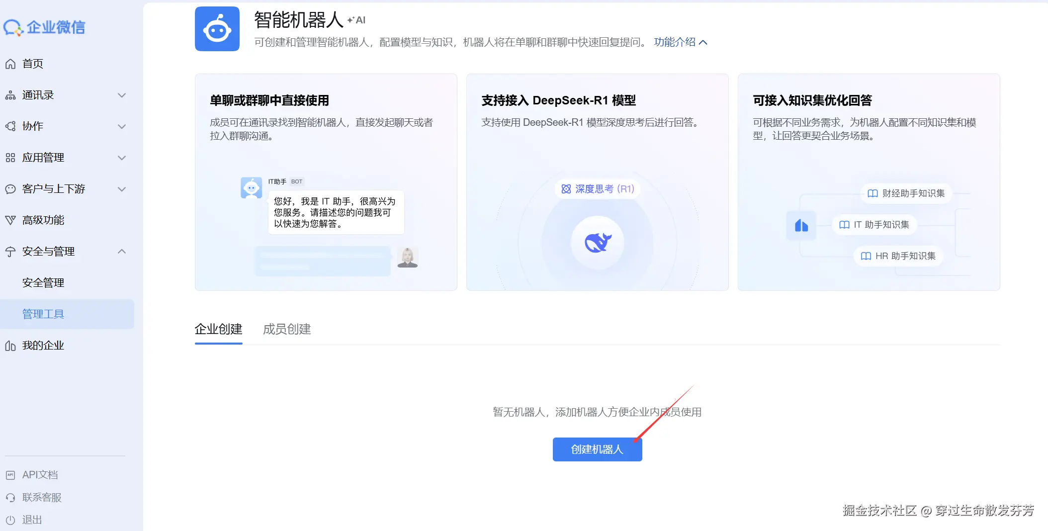This screenshot has width=1048, height=531.
Task: Click the 单聊或群聊中直接使用 card heading
Action: pos(269,100)
